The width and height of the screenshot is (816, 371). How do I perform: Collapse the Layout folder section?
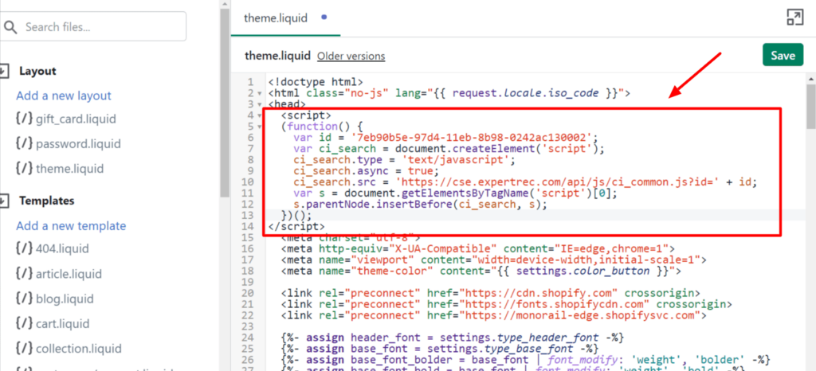3,71
